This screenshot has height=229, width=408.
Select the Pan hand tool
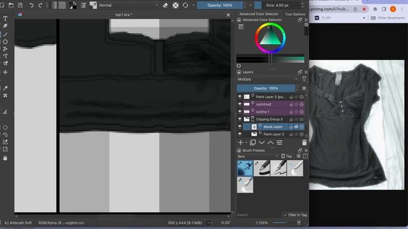coord(5,158)
